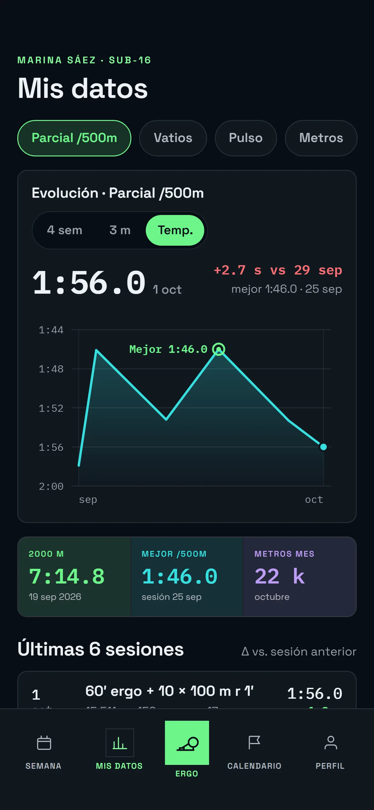Open the Mejor /500M 1:46.0 card

(x=187, y=577)
